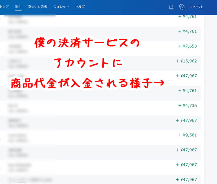Screen dimensions: 217x184
Task: Open the +¥4,761 transaction just above +¥4,736
Action: pos(187,91)
